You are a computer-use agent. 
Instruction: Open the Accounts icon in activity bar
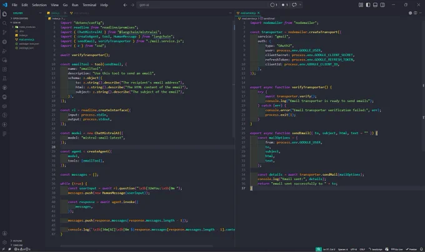coord(4,233)
